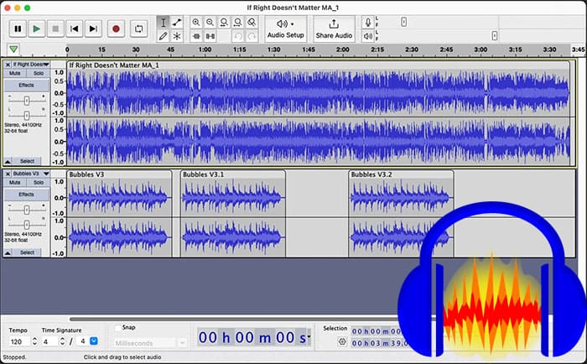Viewport: 587px width, 364px height.
Task: Mute the If Right Doesn't Matter track
Action: (x=14, y=73)
